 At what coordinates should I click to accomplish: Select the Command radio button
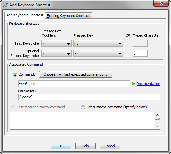click(x=15, y=75)
